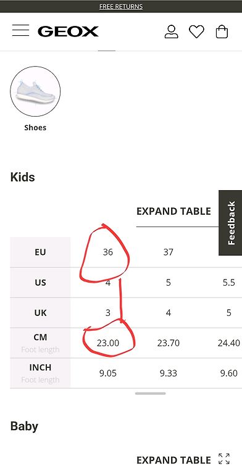This screenshot has height=474, width=242.
Task: Click the 23.70 CM foot length value
Action: pos(168,343)
